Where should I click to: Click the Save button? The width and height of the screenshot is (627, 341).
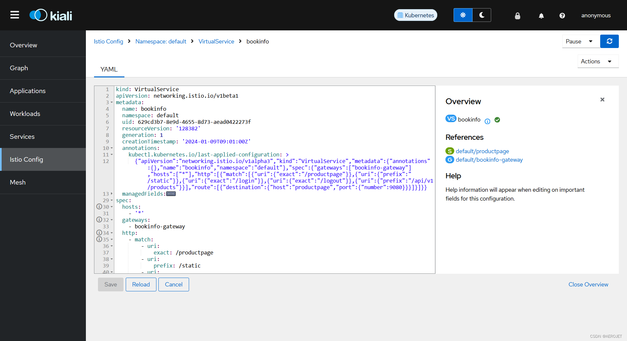111,284
